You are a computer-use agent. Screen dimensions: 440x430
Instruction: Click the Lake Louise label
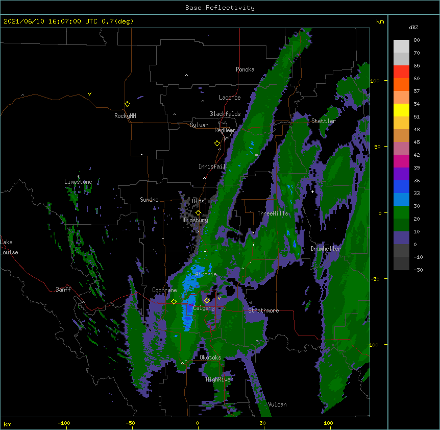pyautogui.click(x=9, y=247)
